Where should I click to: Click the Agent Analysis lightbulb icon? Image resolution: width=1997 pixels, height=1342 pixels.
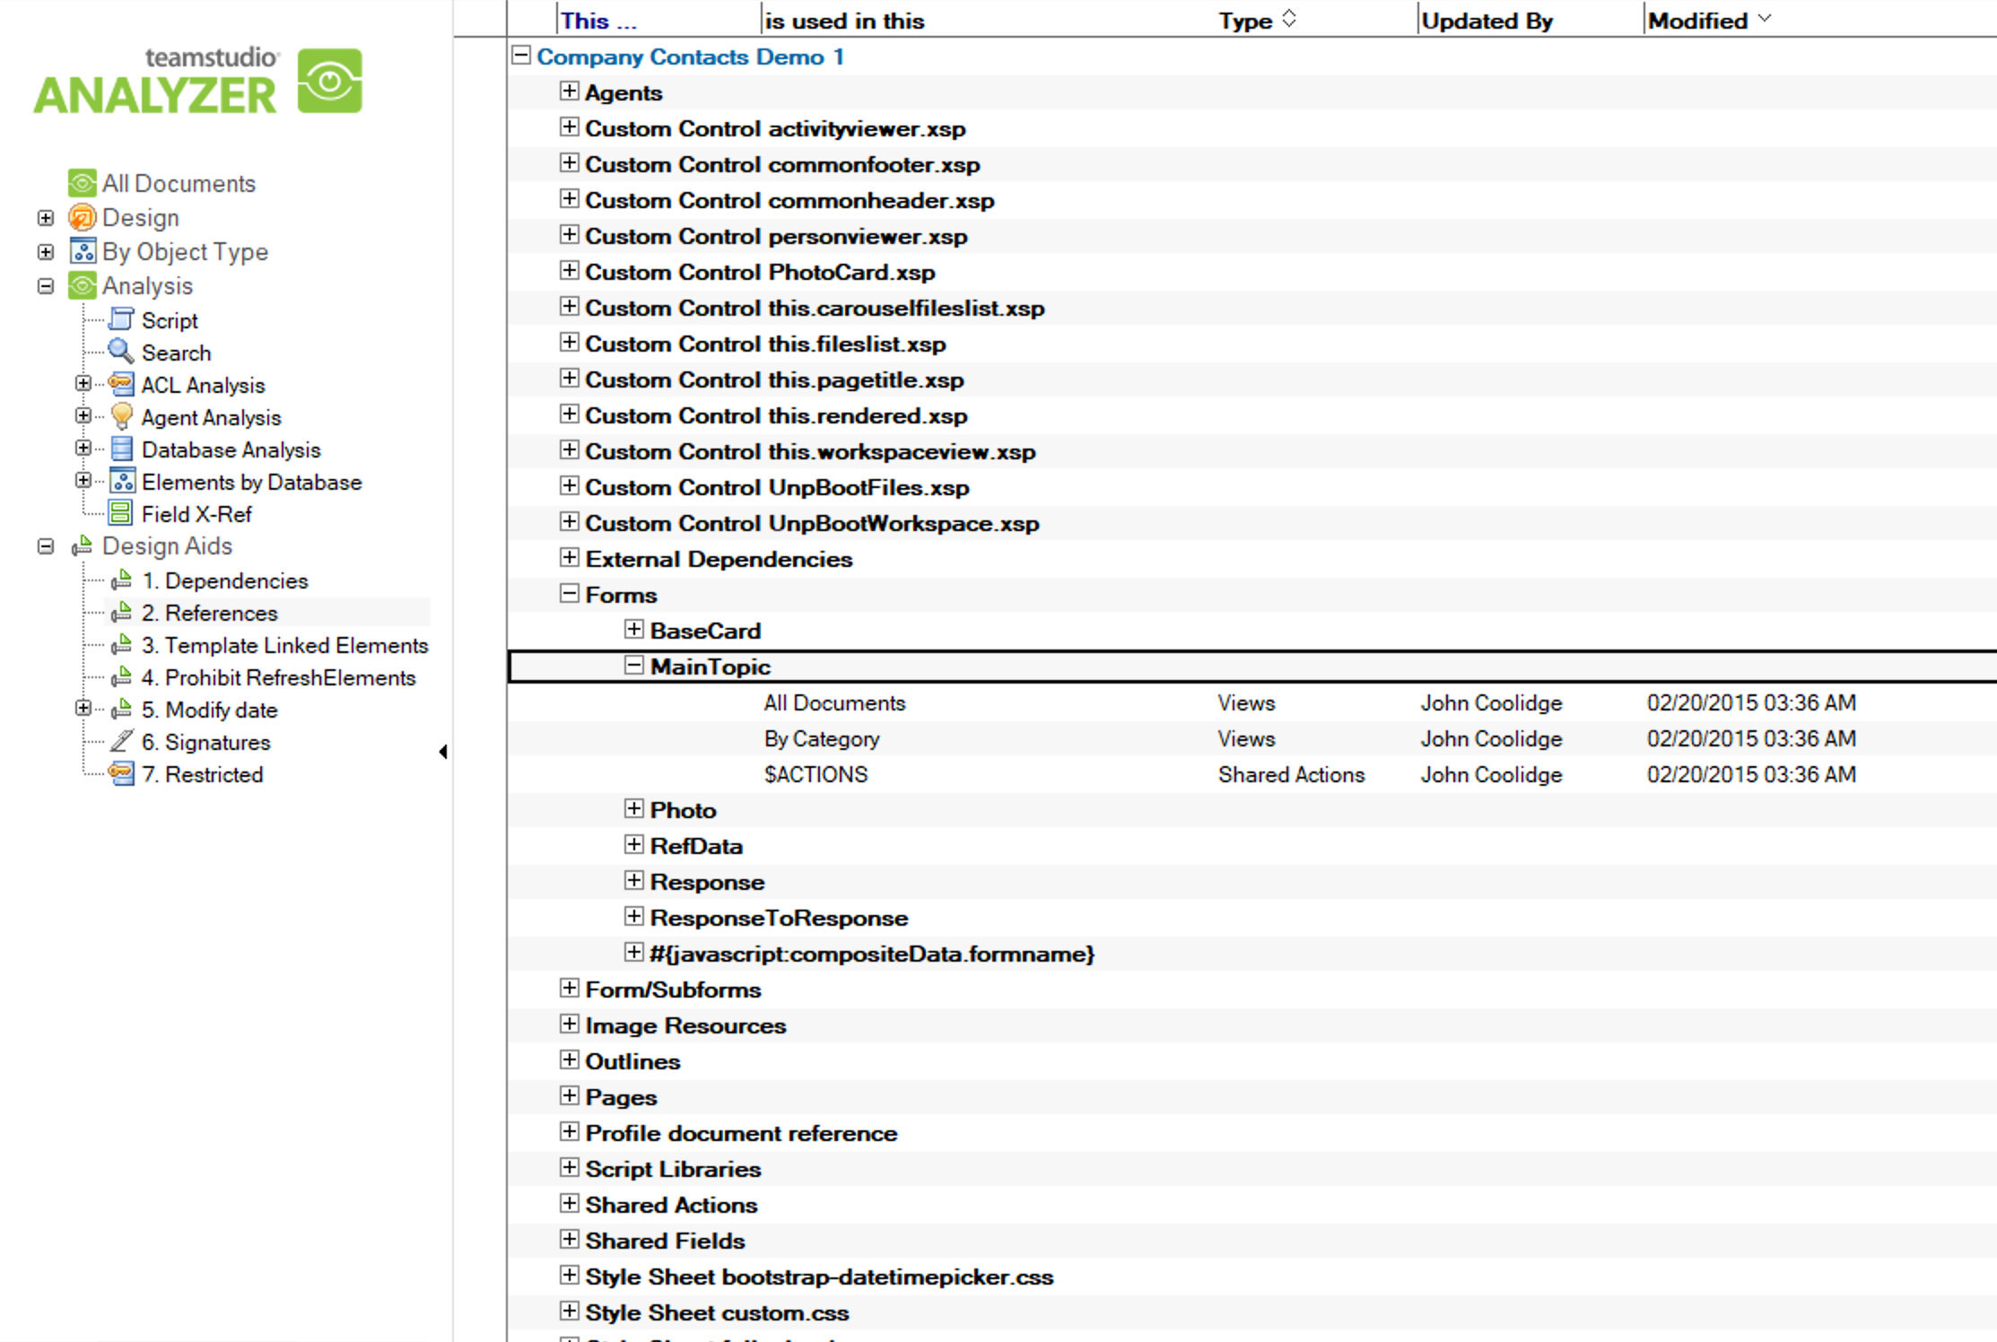click(121, 416)
